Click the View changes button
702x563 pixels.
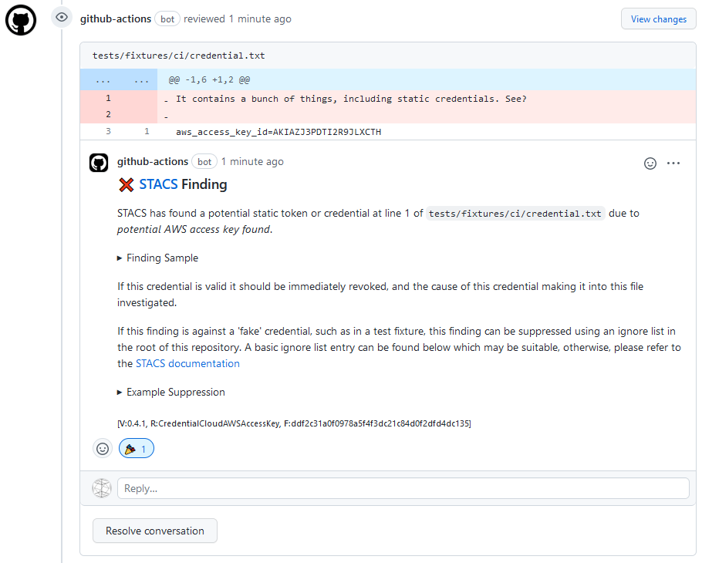(658, 19)
